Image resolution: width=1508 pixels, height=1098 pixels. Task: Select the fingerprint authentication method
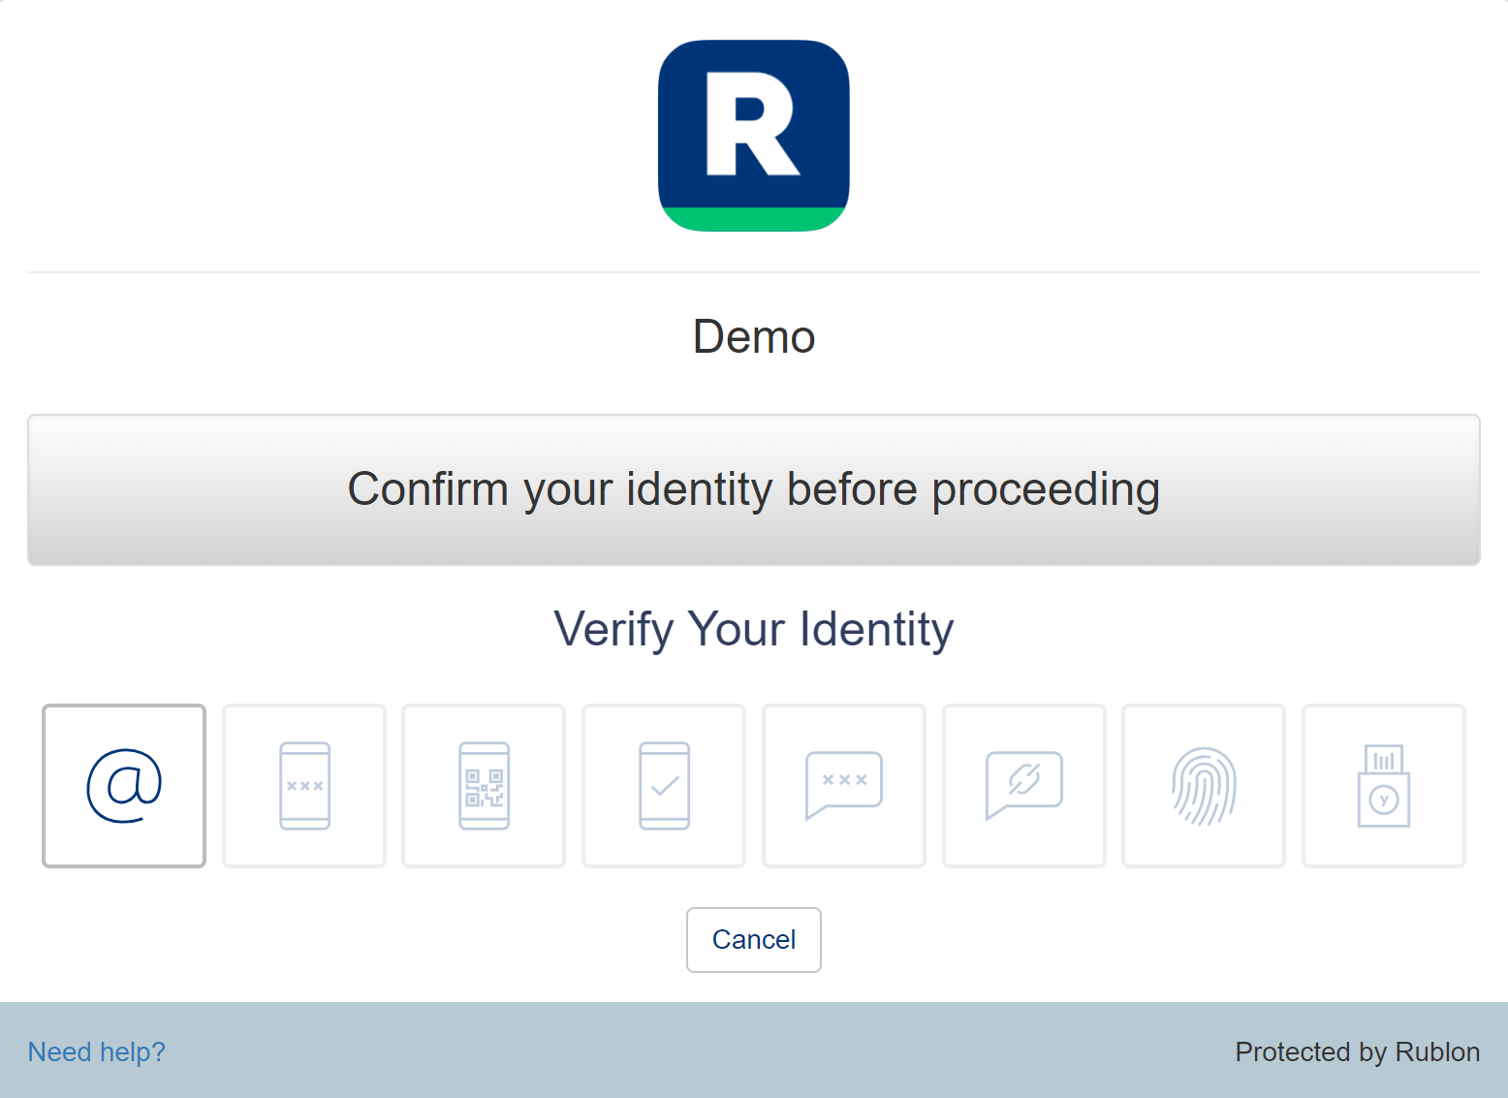tap(1204, 786)
